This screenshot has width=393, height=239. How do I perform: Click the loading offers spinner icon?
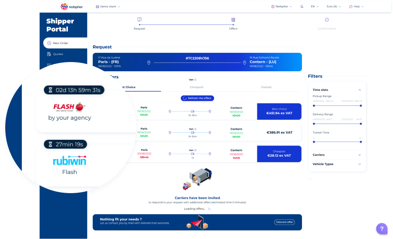[209, 209]
